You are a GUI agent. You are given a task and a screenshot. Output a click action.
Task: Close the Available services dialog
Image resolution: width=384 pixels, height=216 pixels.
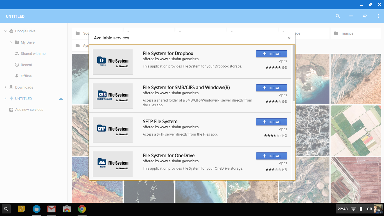point(289,38)
